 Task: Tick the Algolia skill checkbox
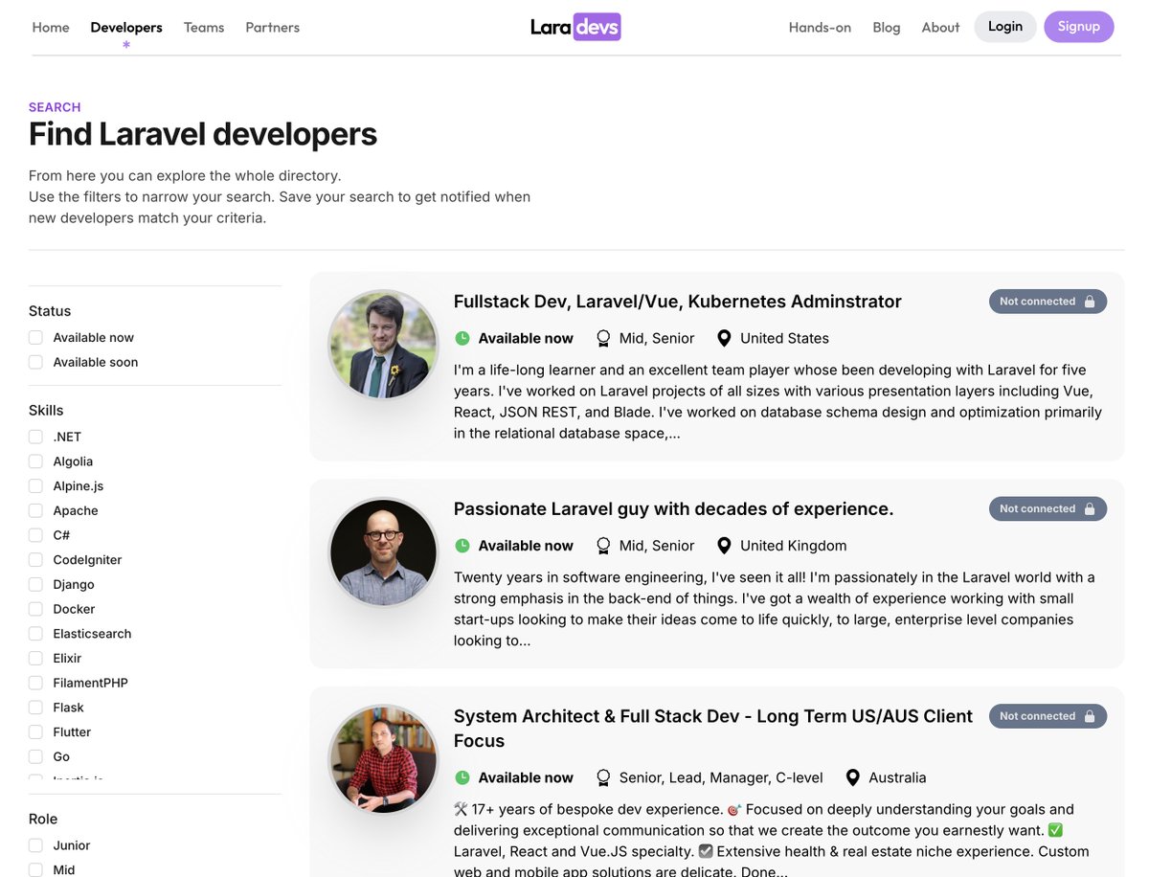tap(35, 461)
